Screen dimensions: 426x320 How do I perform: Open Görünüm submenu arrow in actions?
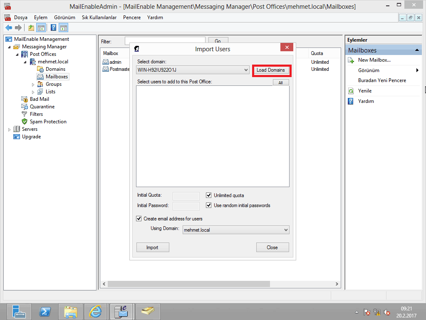pyautogui.click(x=417, y=70)
